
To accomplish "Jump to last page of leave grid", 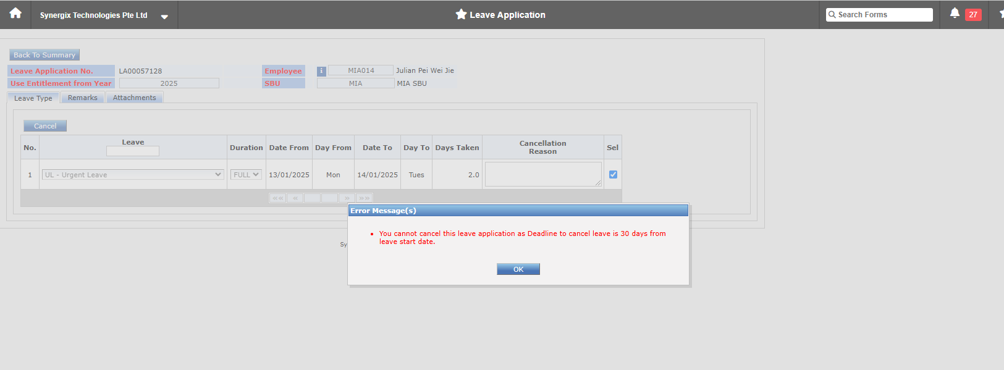I will [x=365, y=198].
